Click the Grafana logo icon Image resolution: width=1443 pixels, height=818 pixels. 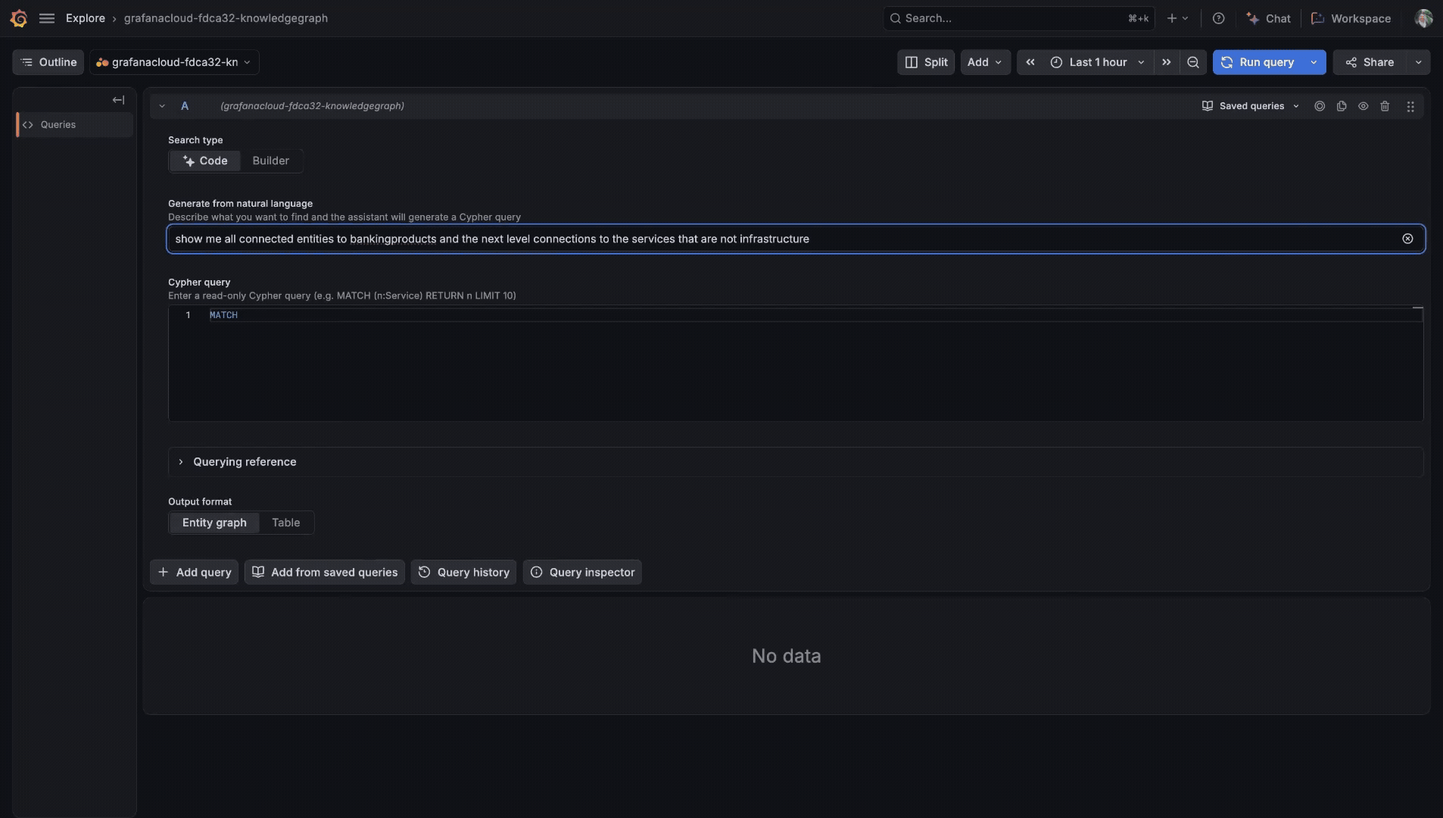click(19, 18)
